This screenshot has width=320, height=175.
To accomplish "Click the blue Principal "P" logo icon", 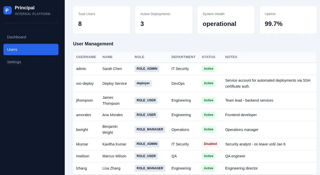I will tap(8, 10).
